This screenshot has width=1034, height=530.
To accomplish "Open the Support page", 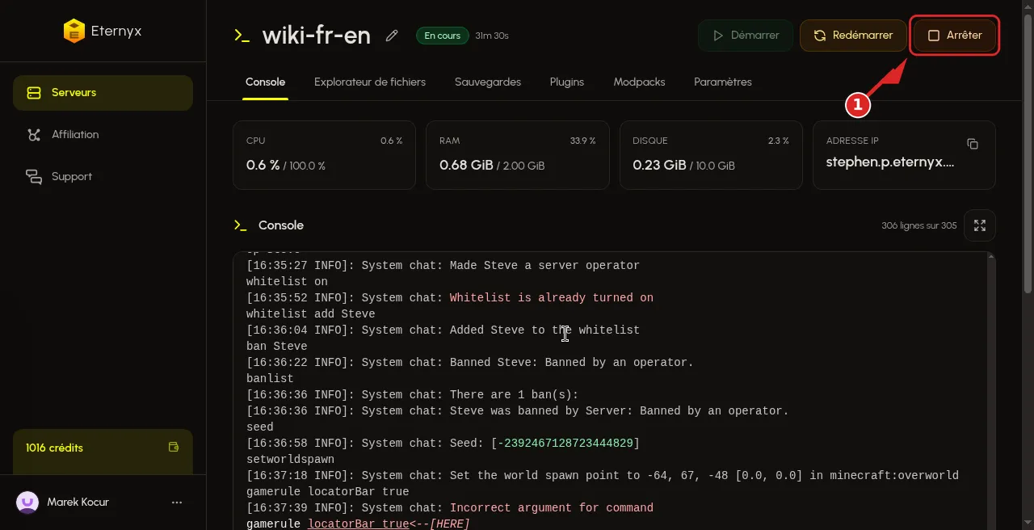I will (x=103, y=177).
